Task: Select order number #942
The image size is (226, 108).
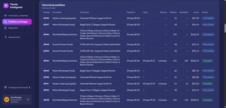Action: 46,61
